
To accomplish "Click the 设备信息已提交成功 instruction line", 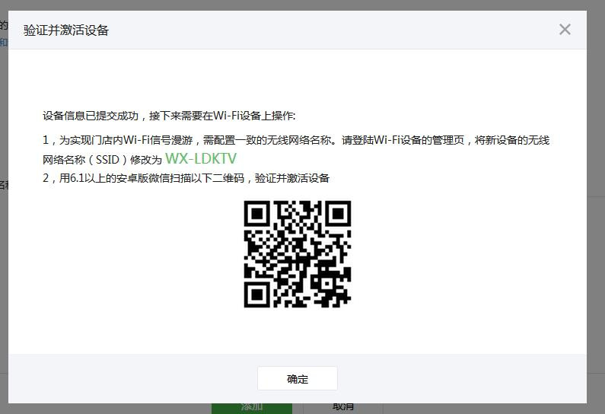I will [x=169, y=116].
